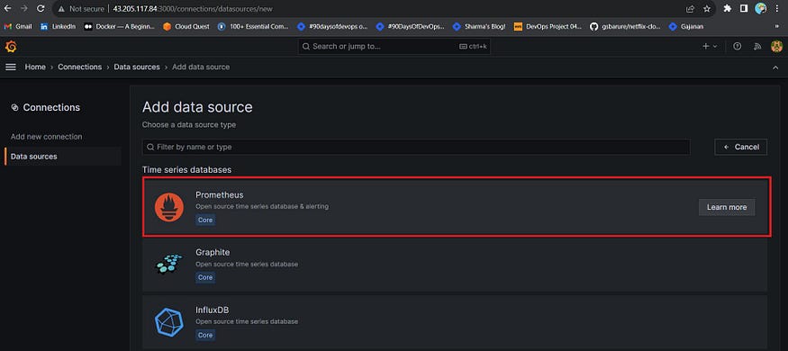Viewport: 788px width, 351px height.
Task: Click the Filter by name or type field
Action: coord(416,147)
